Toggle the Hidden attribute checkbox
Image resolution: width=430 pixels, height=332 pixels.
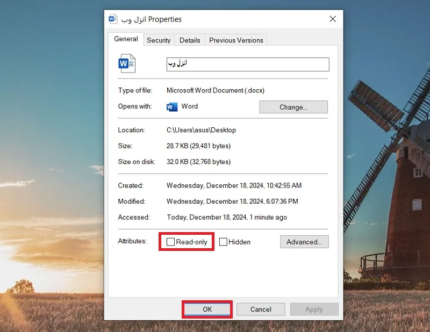coord(223,242)
